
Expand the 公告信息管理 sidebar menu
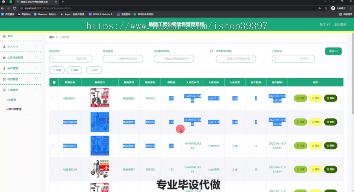(x=36, y=57)
